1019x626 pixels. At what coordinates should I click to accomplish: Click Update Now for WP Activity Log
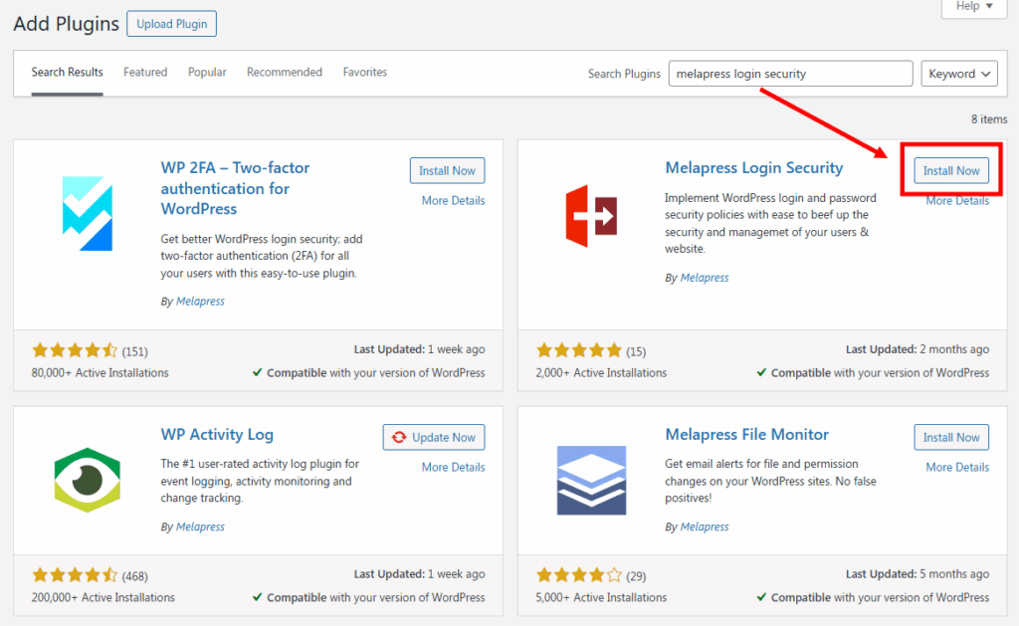[434, 438]
